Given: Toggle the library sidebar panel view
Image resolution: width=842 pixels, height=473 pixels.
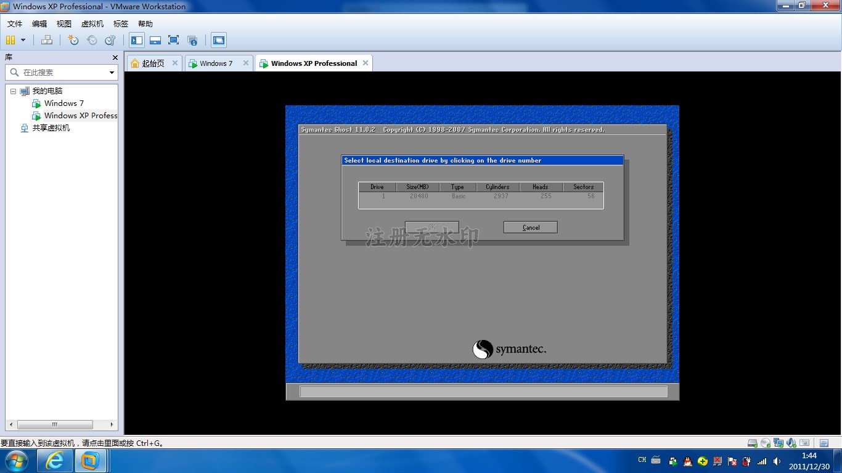Looking at the screenshot, I should pos(137,40).
